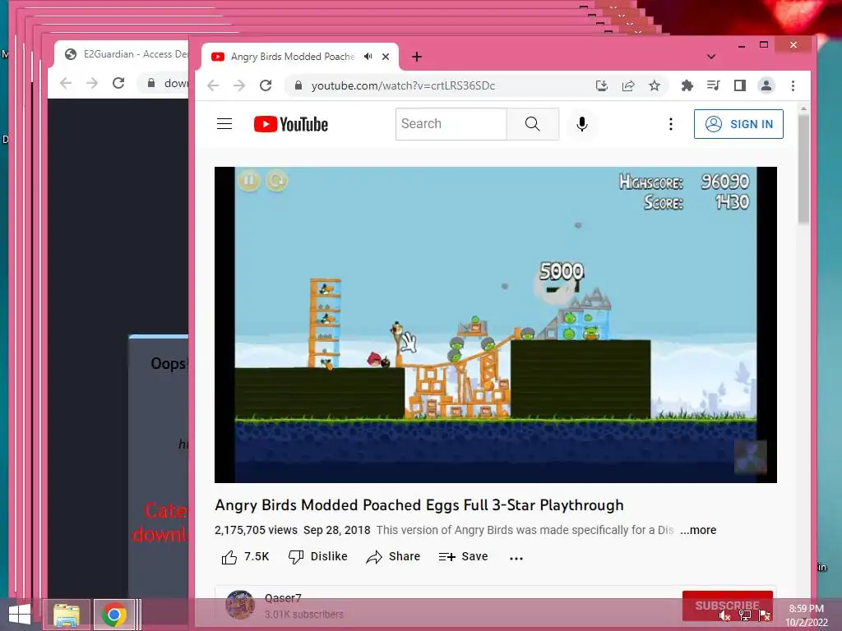Image resolution: width=842 pixels, height=631 pixels.
Task: Expand description with ...more
Action: 698,530
